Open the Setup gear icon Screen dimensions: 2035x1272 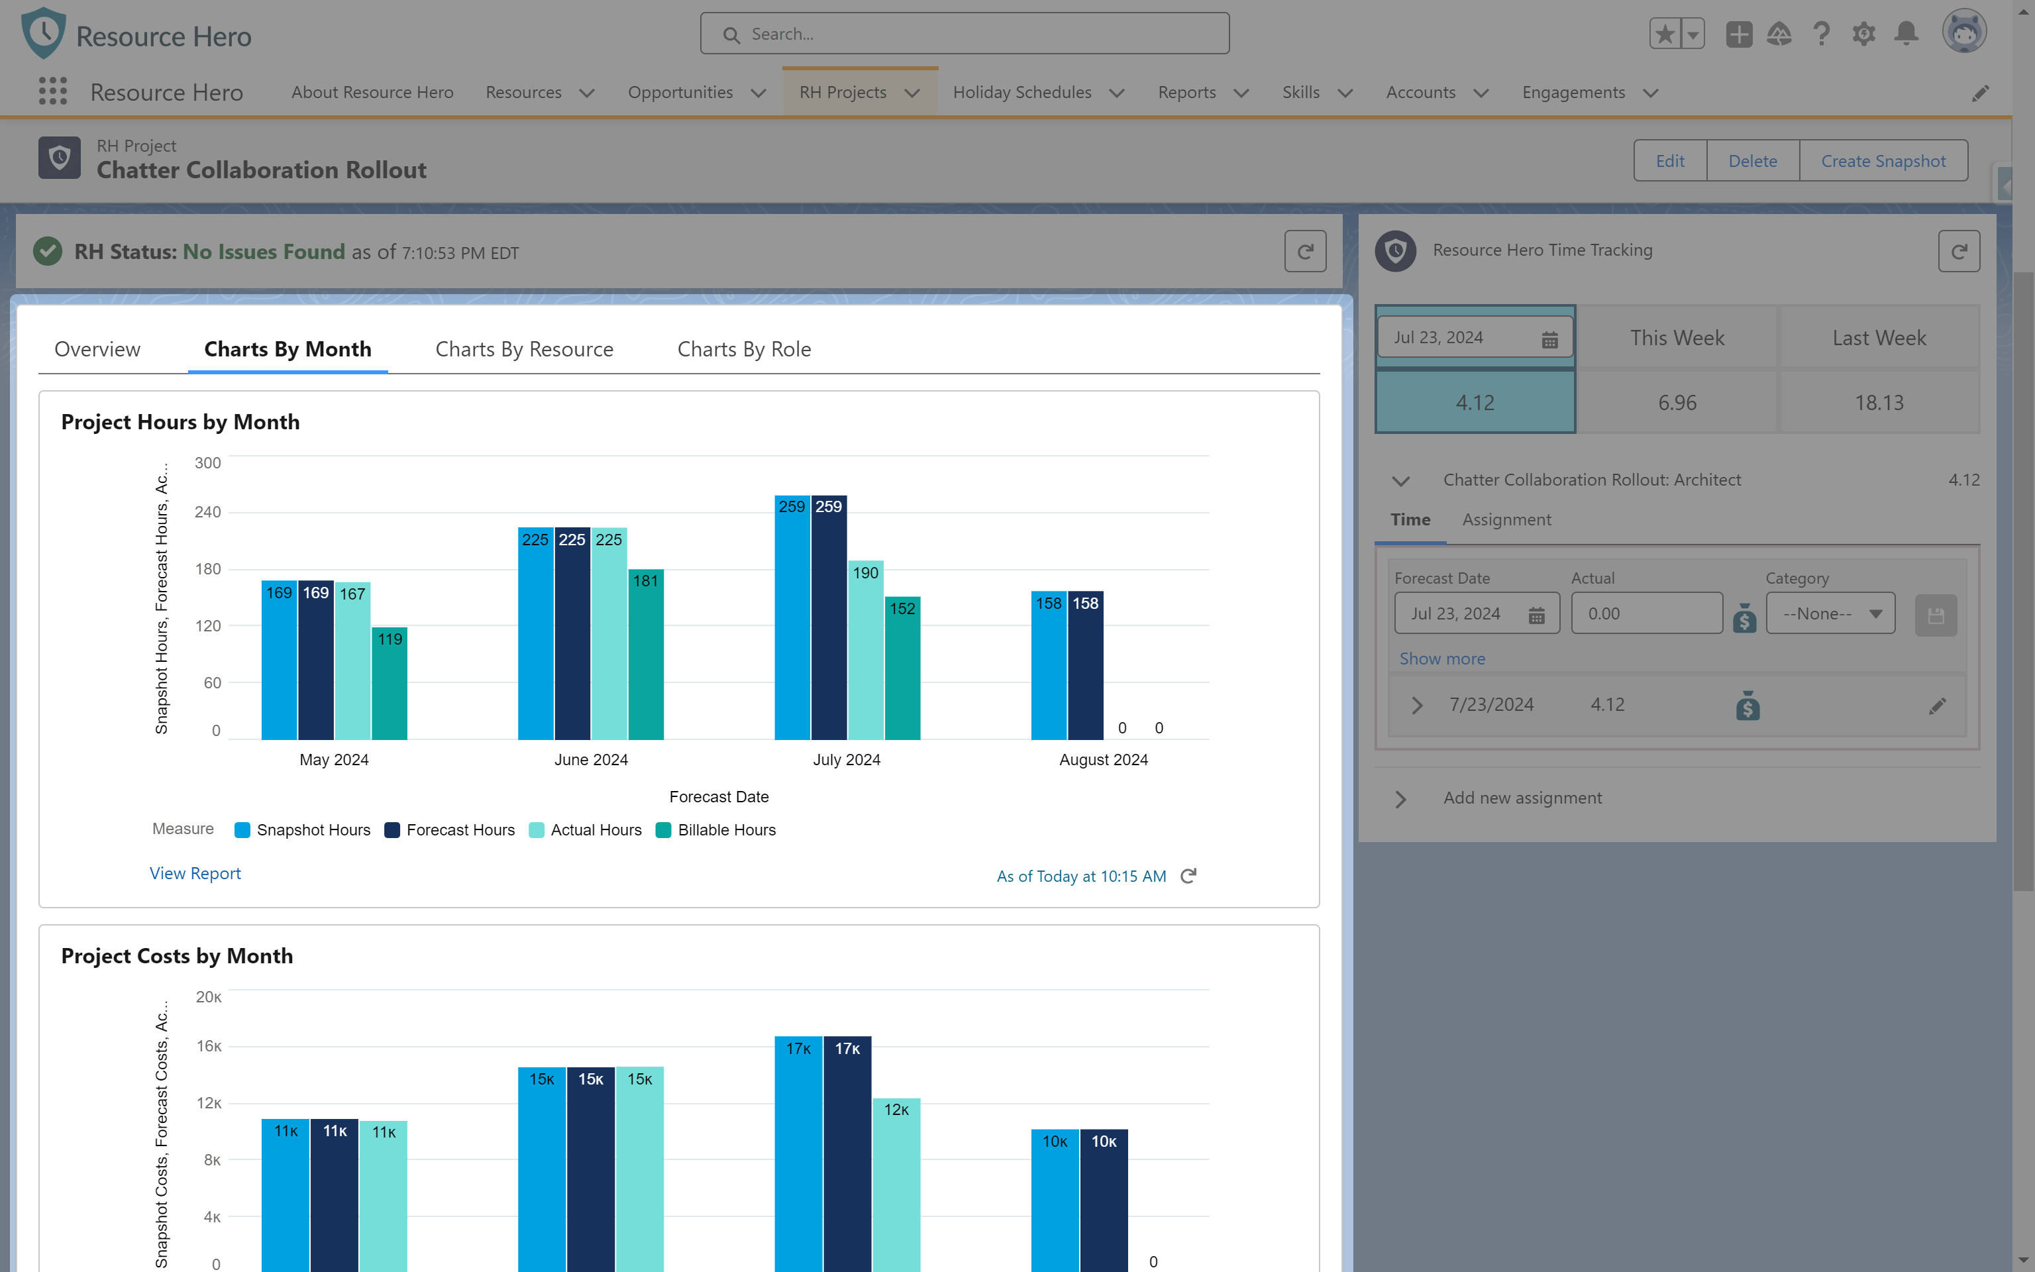click(1863, 34)
